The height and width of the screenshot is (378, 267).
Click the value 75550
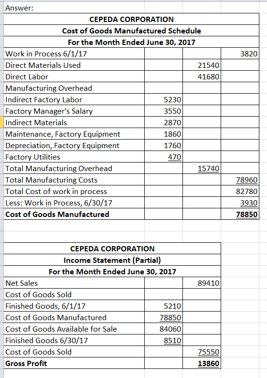point(208,352)
